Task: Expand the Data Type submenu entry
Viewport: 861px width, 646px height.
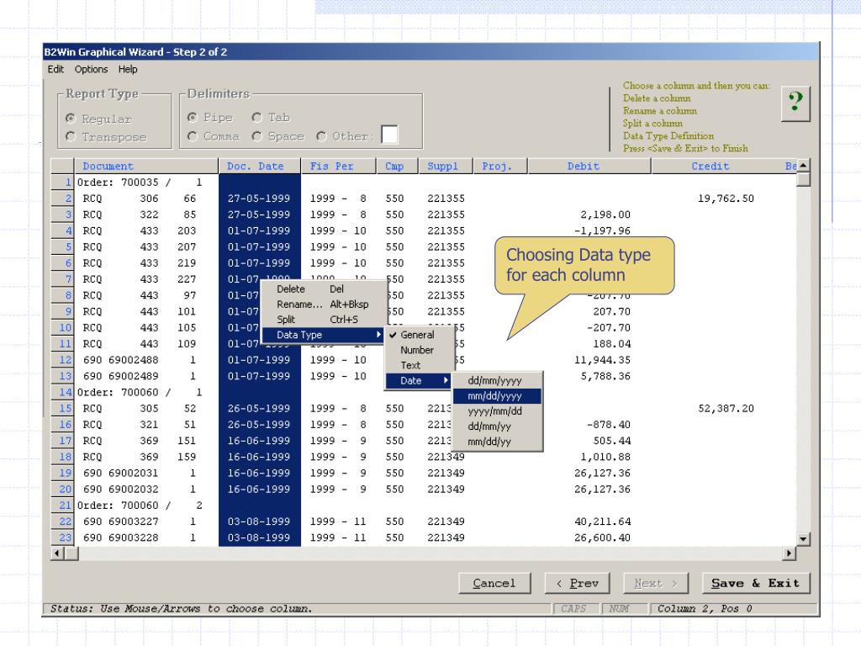Action: [x=323, y=335]
